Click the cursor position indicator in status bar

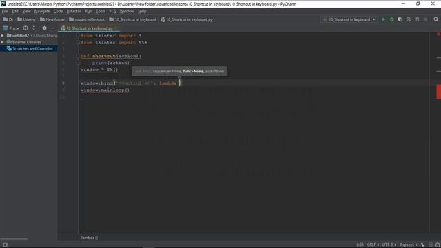click(360, 245)
